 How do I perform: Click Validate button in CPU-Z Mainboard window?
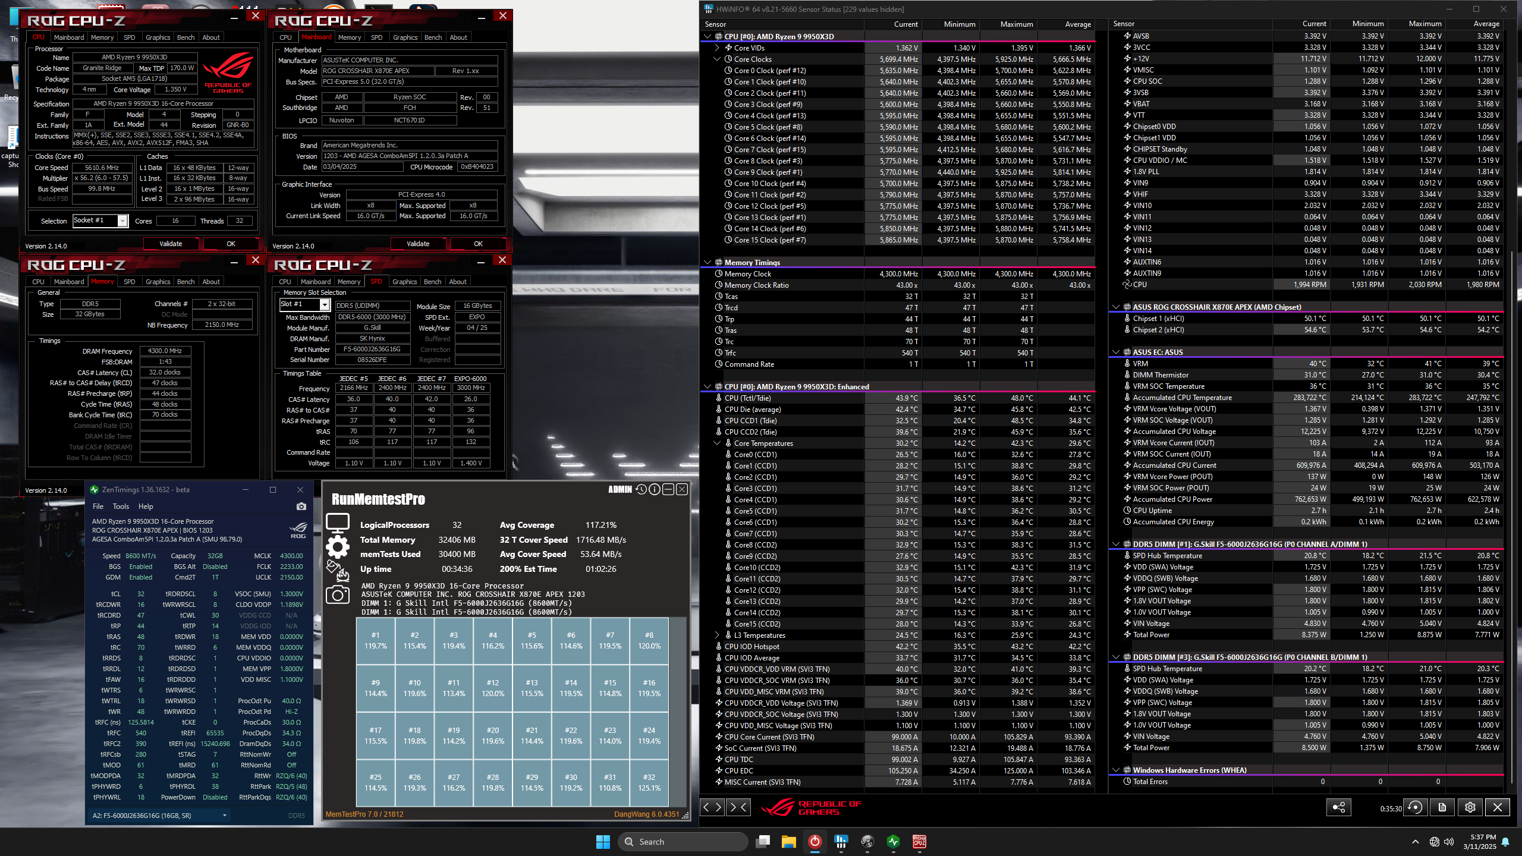tap(418, 244)
